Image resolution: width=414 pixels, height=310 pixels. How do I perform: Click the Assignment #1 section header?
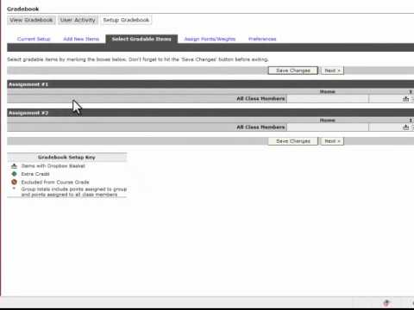210,84
